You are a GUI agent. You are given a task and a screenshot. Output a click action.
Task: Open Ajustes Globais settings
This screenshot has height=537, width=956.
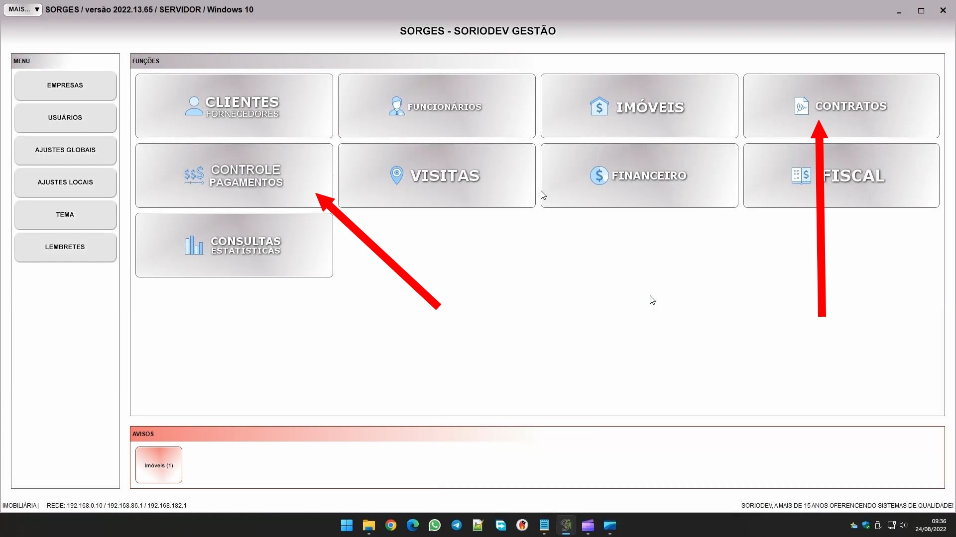pos(65,150)
